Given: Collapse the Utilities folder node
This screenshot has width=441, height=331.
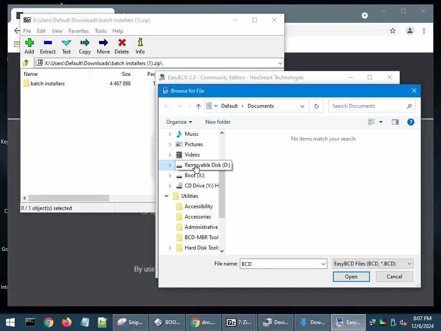Looking at the screenshot, I should coord(167,196).
